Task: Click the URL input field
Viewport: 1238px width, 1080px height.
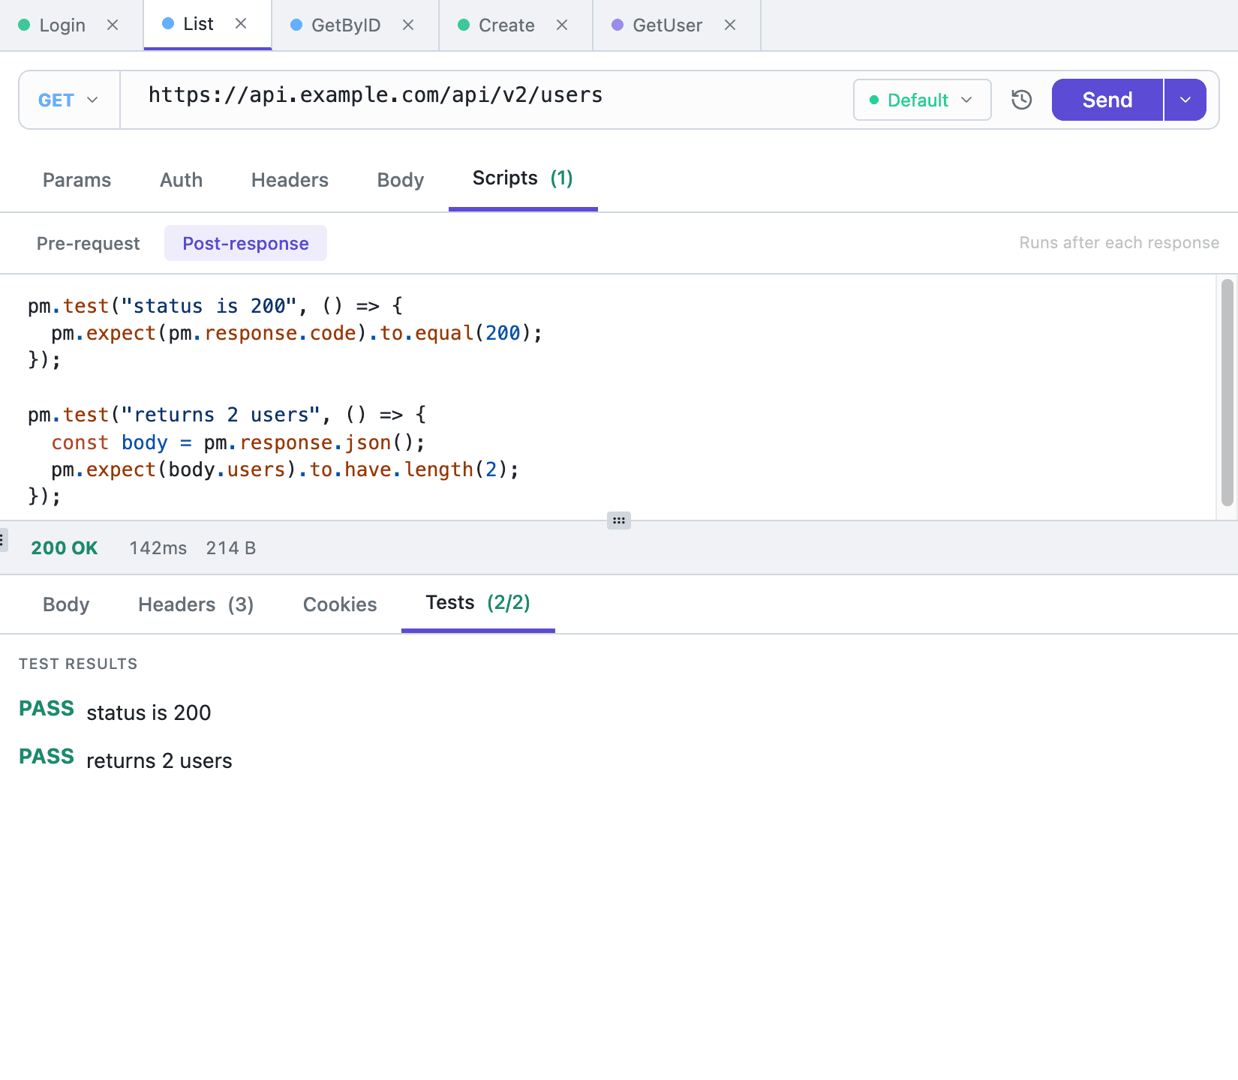Action: [x=486, y=100]
